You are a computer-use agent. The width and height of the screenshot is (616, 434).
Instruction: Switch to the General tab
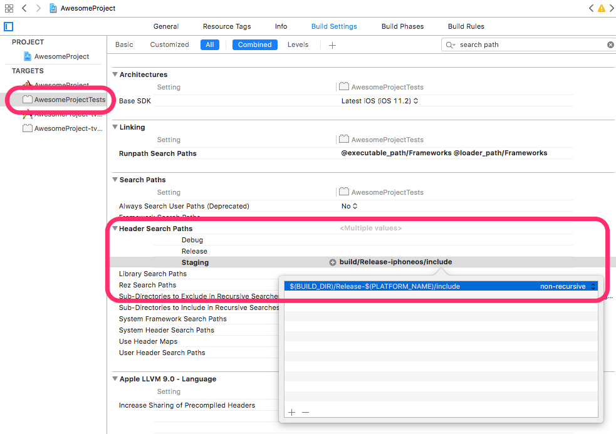point(165,26)
